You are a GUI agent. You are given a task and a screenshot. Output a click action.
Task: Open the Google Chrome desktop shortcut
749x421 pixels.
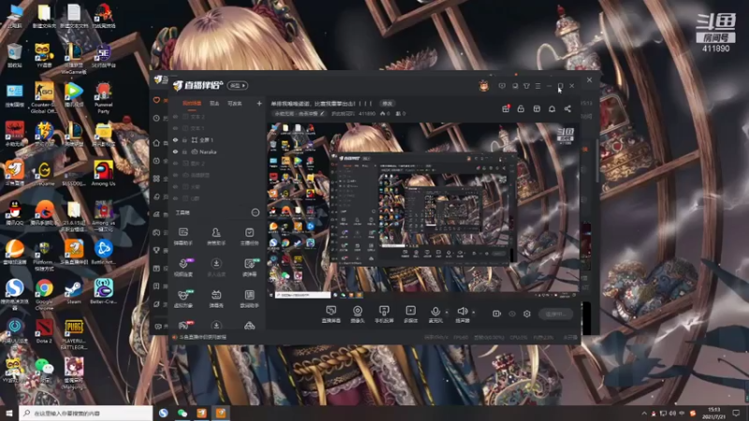(44, 293)
